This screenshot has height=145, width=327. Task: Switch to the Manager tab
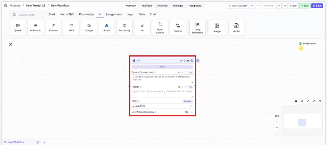pyautogui.click(x=178, y=6)
